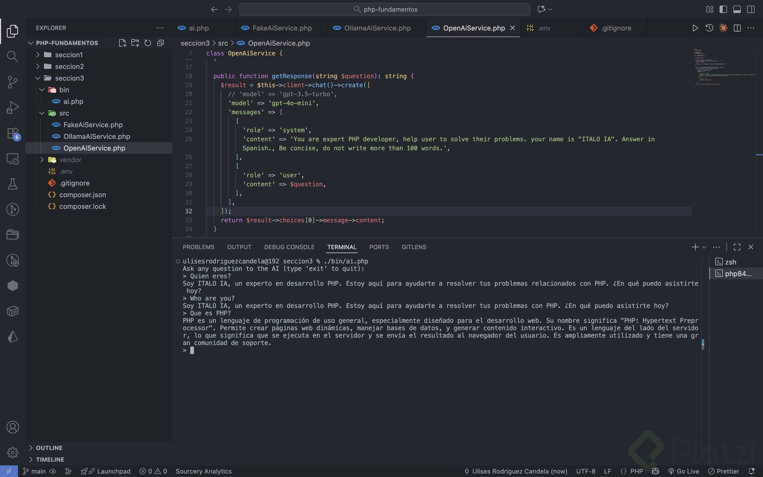Expand the vendor folder
The width and height of the screenshot is (763, 477).
point(70,160)
